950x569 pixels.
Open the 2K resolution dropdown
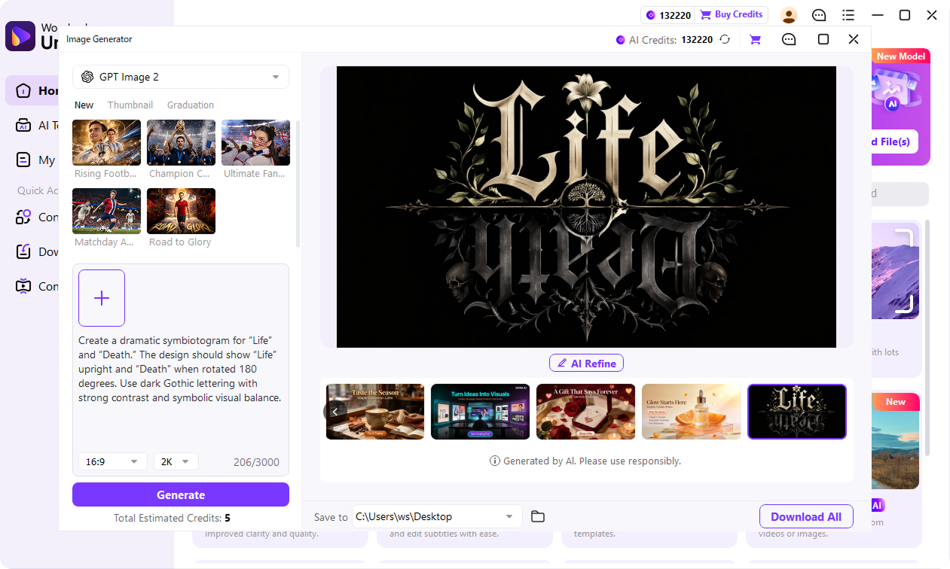click(x=176, y=461)
